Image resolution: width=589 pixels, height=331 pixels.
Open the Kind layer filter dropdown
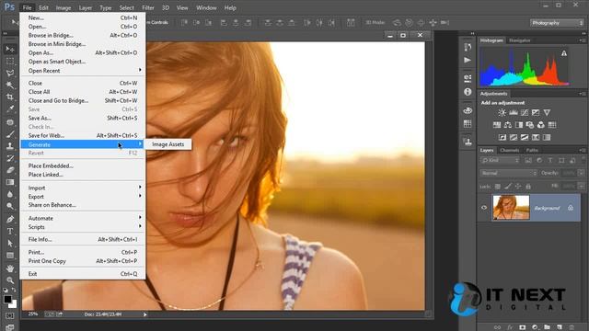500,161
